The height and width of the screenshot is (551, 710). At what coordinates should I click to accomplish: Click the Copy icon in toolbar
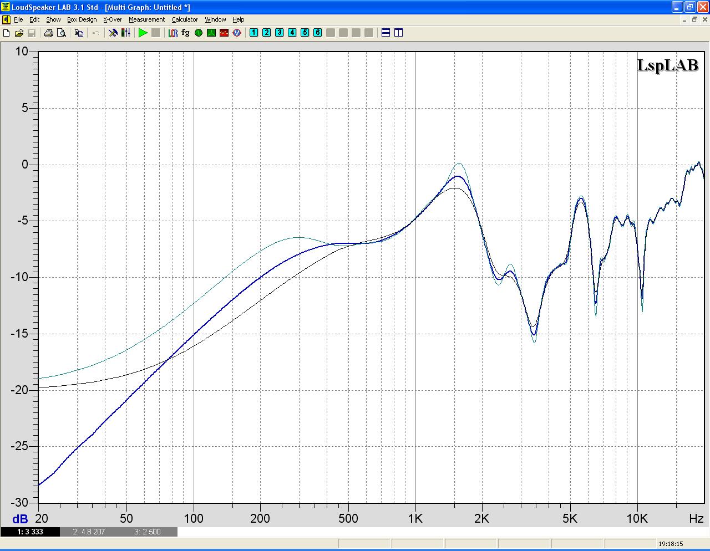(x=79, y=33)
